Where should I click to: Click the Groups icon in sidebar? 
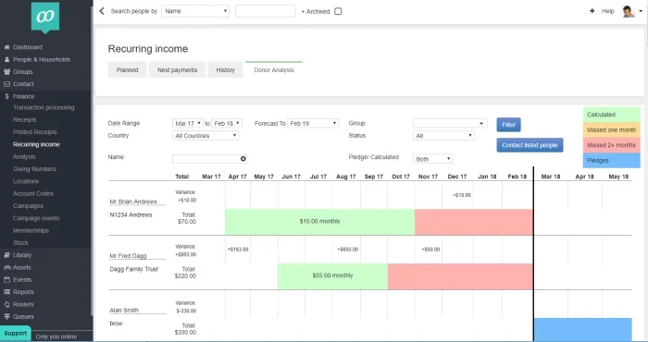tap(6, 72)
